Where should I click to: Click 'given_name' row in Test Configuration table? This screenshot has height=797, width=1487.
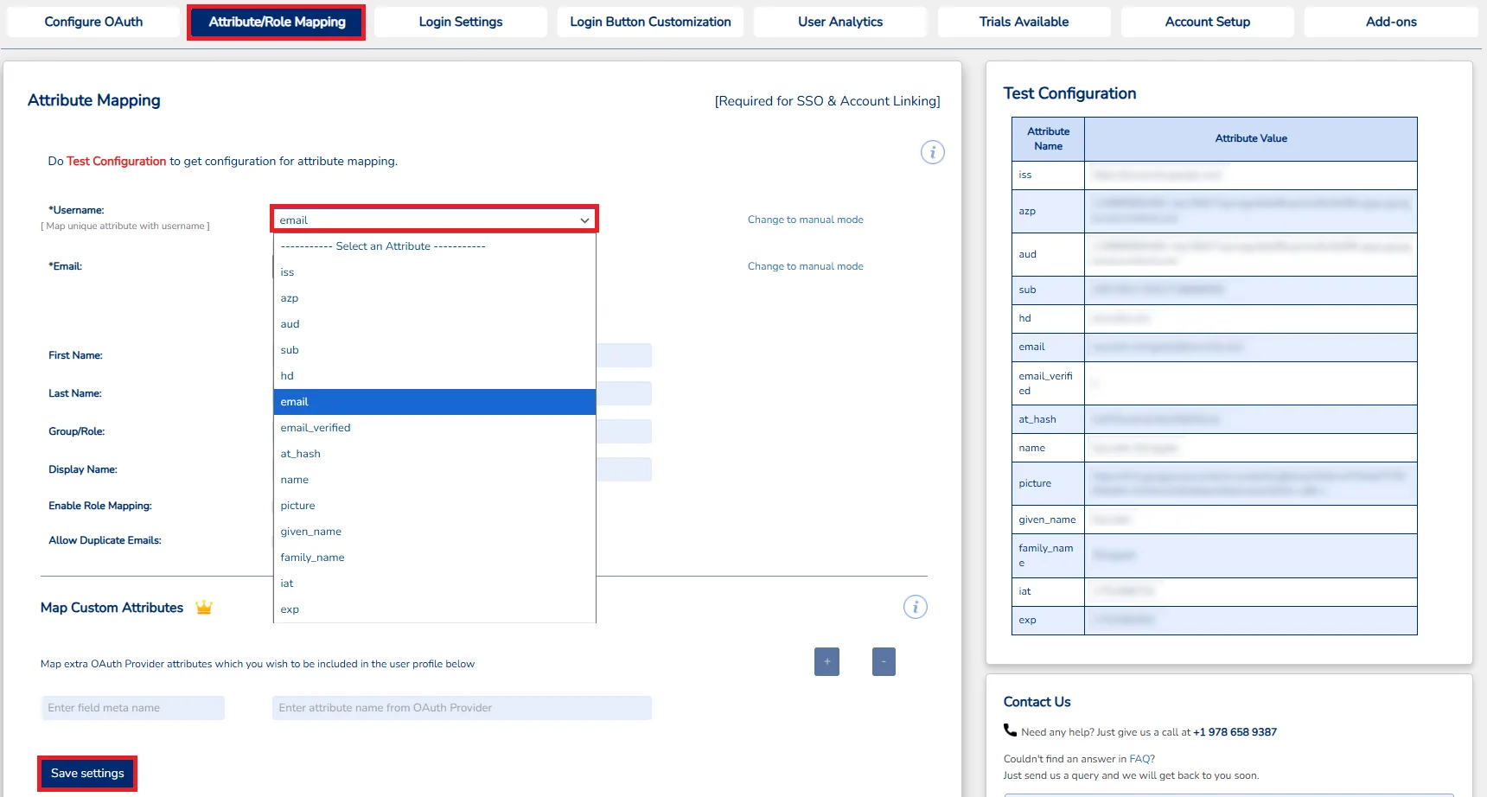[x=1214, y=520]
